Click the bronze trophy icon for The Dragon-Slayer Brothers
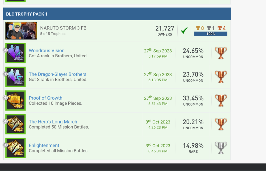Viewport: 266px width, 171px height. (x=221, y=76)
